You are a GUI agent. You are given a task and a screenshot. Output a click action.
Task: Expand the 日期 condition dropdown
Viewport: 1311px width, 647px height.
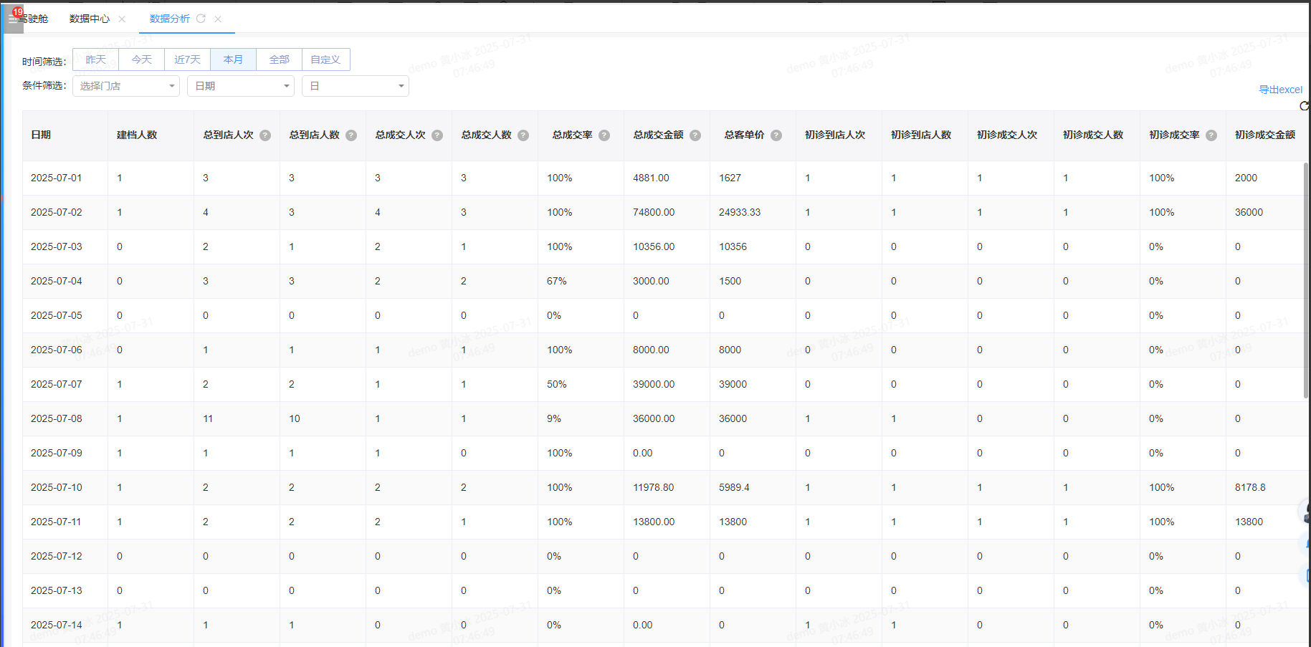click(241, 86)
